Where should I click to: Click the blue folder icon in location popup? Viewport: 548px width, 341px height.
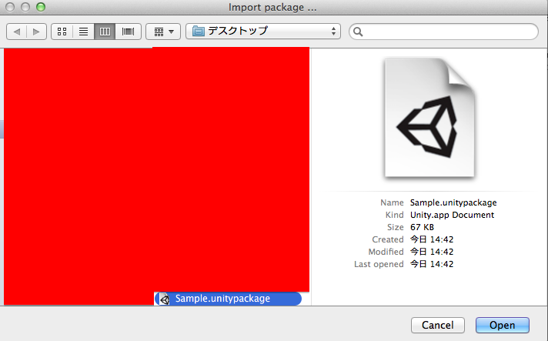click(x=199, y=31)
